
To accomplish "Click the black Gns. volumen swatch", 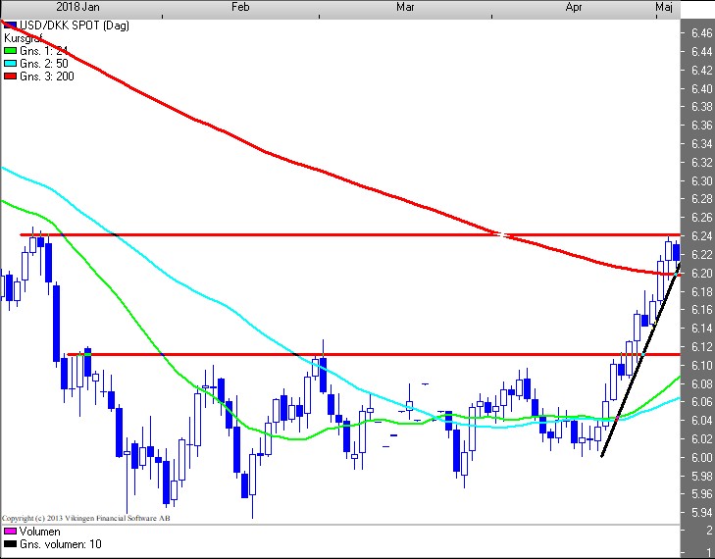I will point(11,544).
